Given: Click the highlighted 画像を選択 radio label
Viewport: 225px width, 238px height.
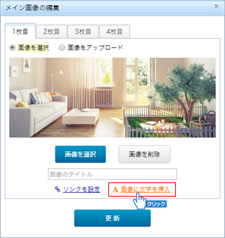Looking at the screenshot, I should coord(33,48).
